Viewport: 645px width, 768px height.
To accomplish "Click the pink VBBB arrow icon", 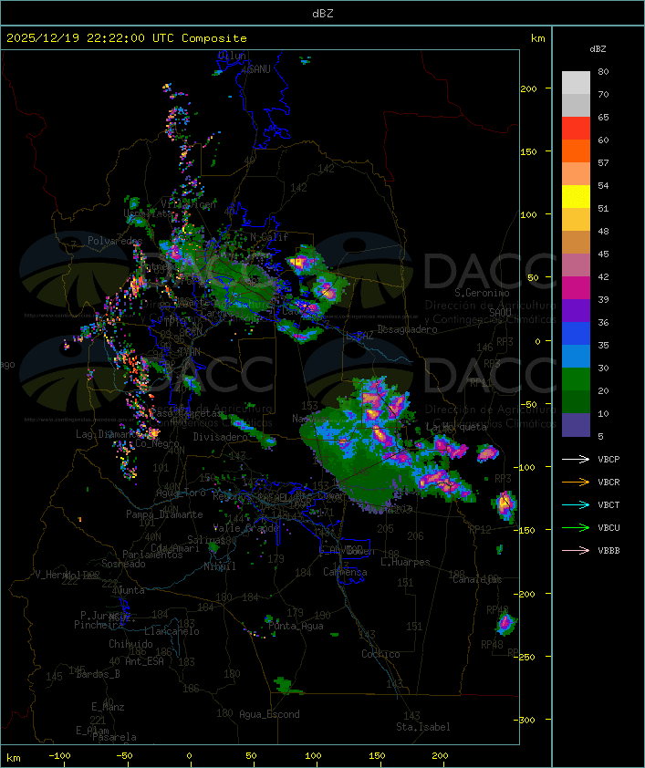I will point(576,551).
